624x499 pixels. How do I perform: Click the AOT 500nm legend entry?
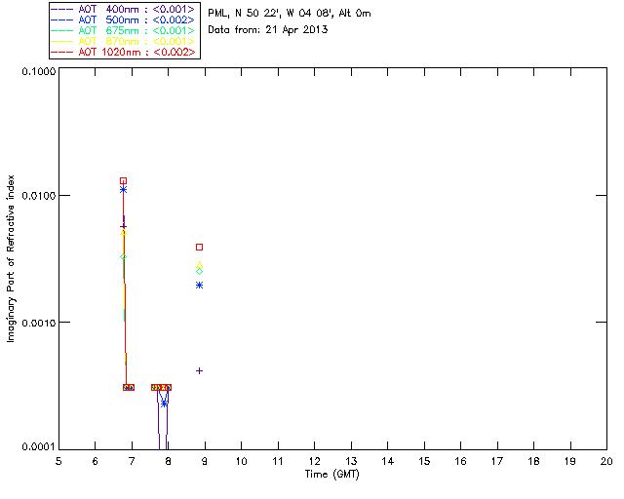[x=124, y=19]
